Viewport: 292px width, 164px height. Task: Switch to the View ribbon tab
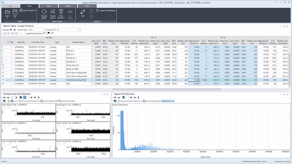point(49,6)
